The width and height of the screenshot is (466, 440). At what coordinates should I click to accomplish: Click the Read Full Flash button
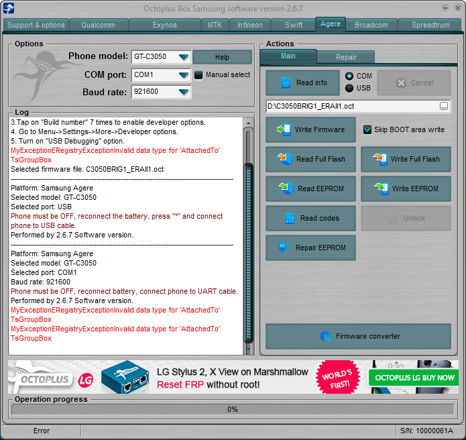310,159
